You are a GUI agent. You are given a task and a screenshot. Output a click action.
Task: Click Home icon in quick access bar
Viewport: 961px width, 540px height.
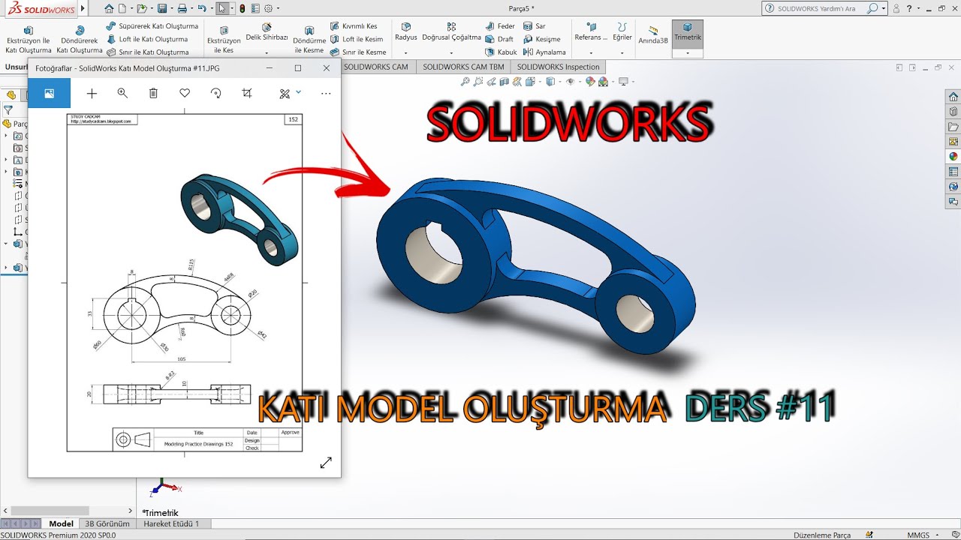pos(110,8)
